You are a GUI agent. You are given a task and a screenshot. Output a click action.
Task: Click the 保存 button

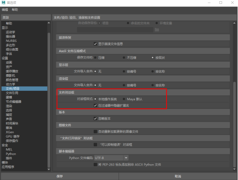coord(59,176)
